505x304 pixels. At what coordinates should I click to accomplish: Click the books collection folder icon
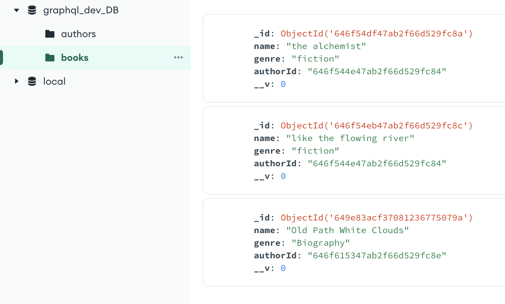pyautogui.click(x=50, y=58)
